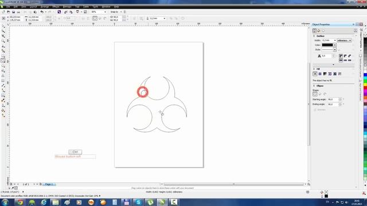Choose the PostScript fill type icon
The width and height of the screenshot is (367, 206).
(340, 74)
